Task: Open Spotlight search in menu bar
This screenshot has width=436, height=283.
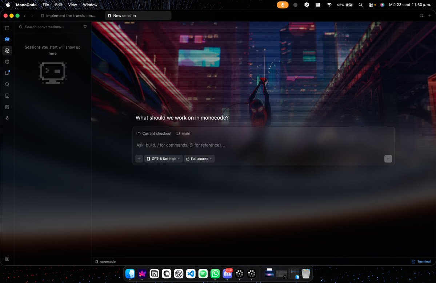Action: click(360, 5)
